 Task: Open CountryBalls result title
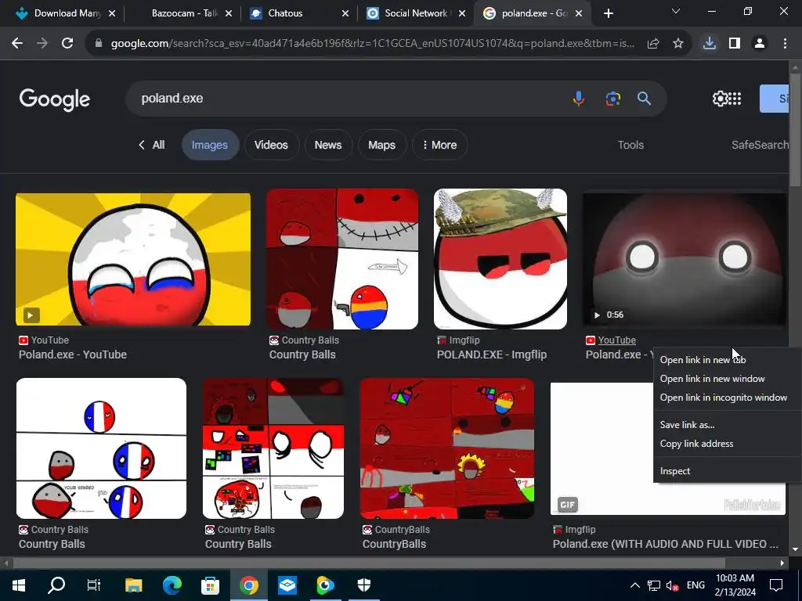pos(394,545)
